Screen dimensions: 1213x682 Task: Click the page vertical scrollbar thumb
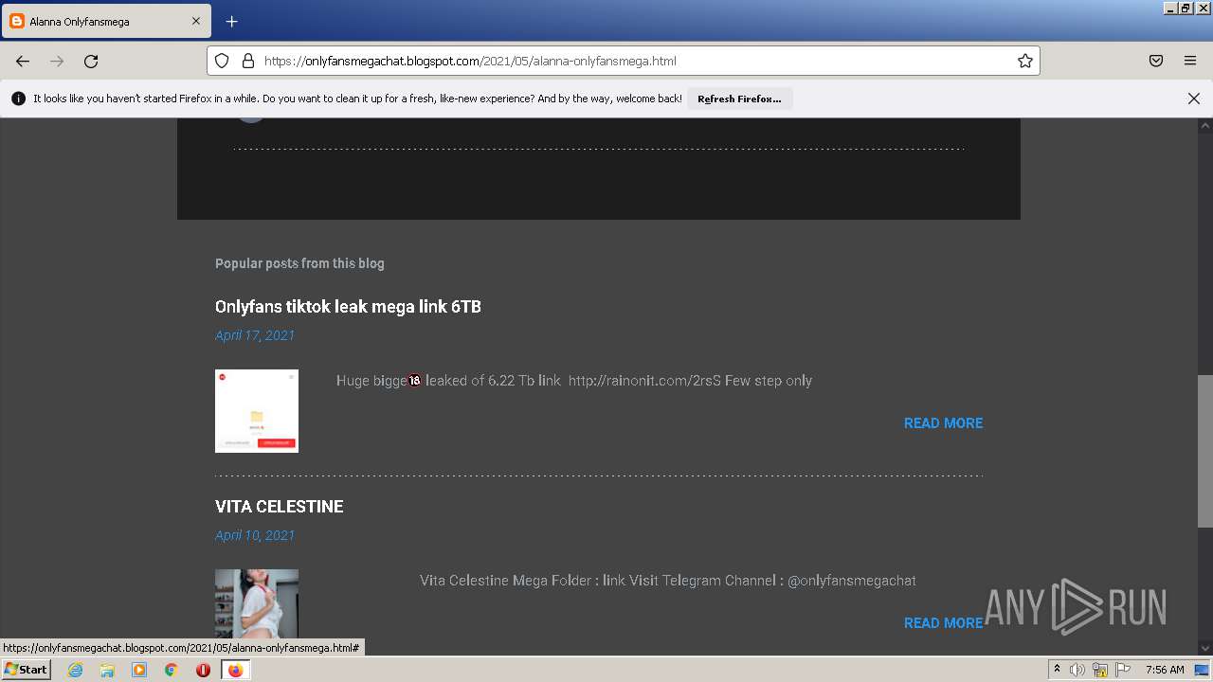point(1204,451)
